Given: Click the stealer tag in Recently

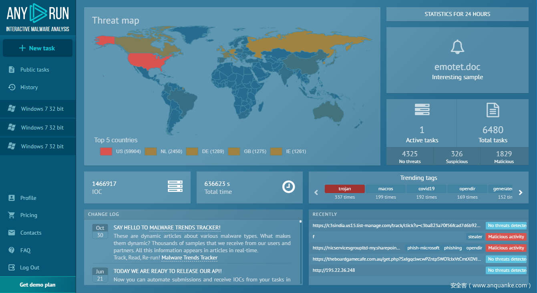Looking at the screenshot, I should [475, 237].
